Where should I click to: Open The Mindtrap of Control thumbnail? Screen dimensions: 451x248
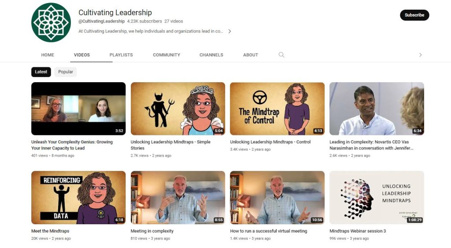[x=277, y=109]
